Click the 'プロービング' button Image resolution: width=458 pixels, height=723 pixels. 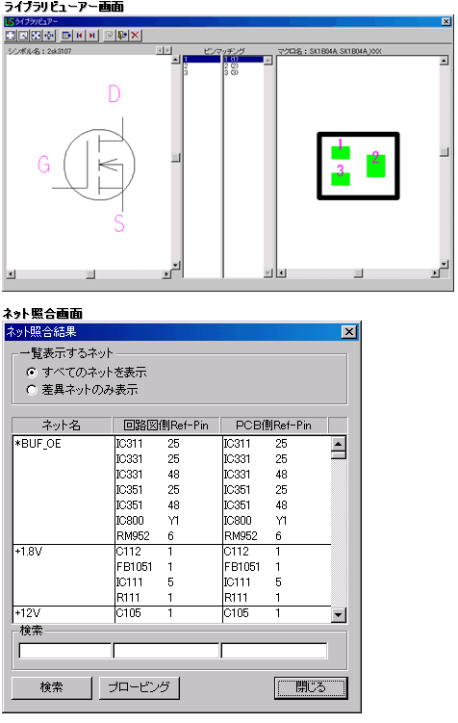pos(140,687)
